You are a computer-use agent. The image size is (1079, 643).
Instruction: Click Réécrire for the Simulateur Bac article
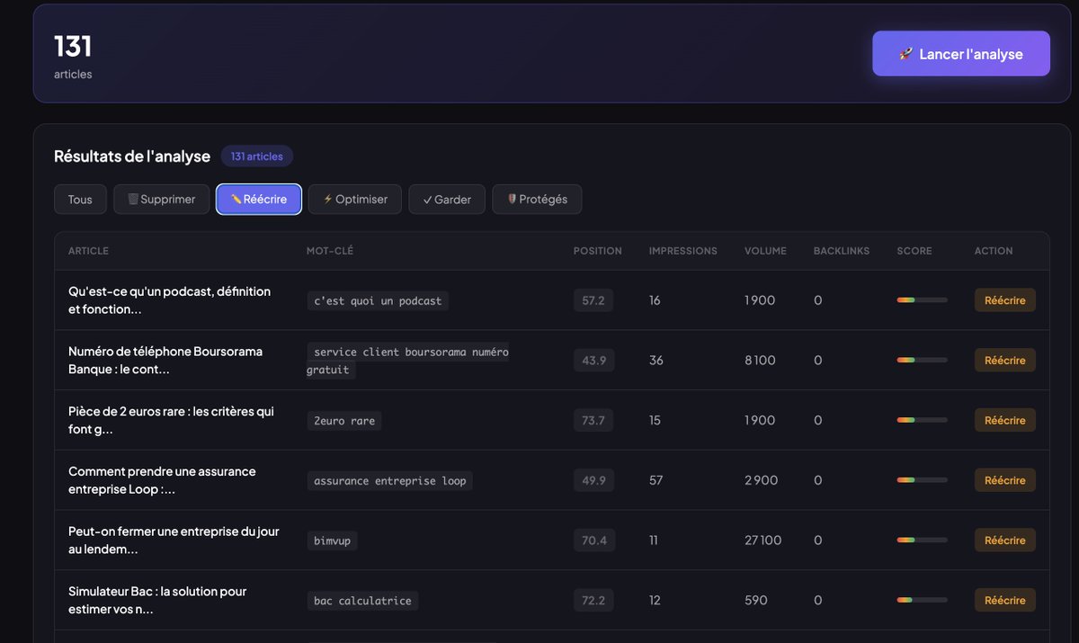pyautogui.click(x=1005, y=600)
